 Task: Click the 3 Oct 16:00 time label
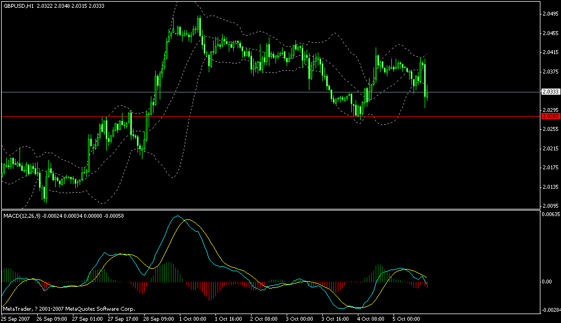336,319
